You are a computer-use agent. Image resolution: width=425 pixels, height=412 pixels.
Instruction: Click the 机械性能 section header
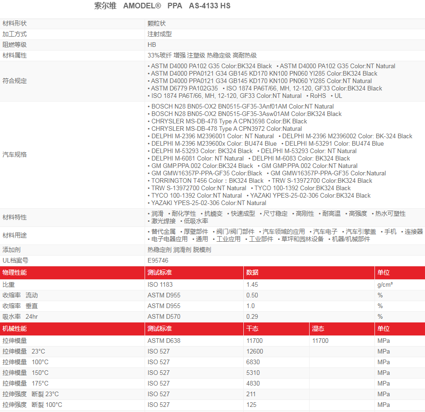[x=15, y=328]
